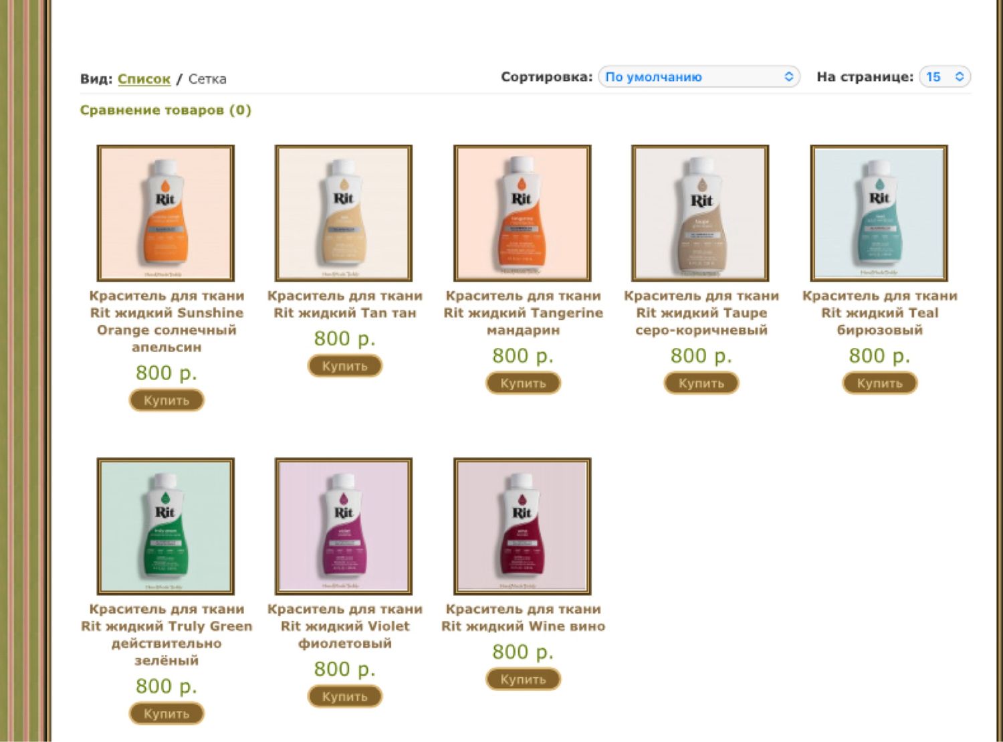Buy the Sunshine Orange dye

tap(166, 401)
